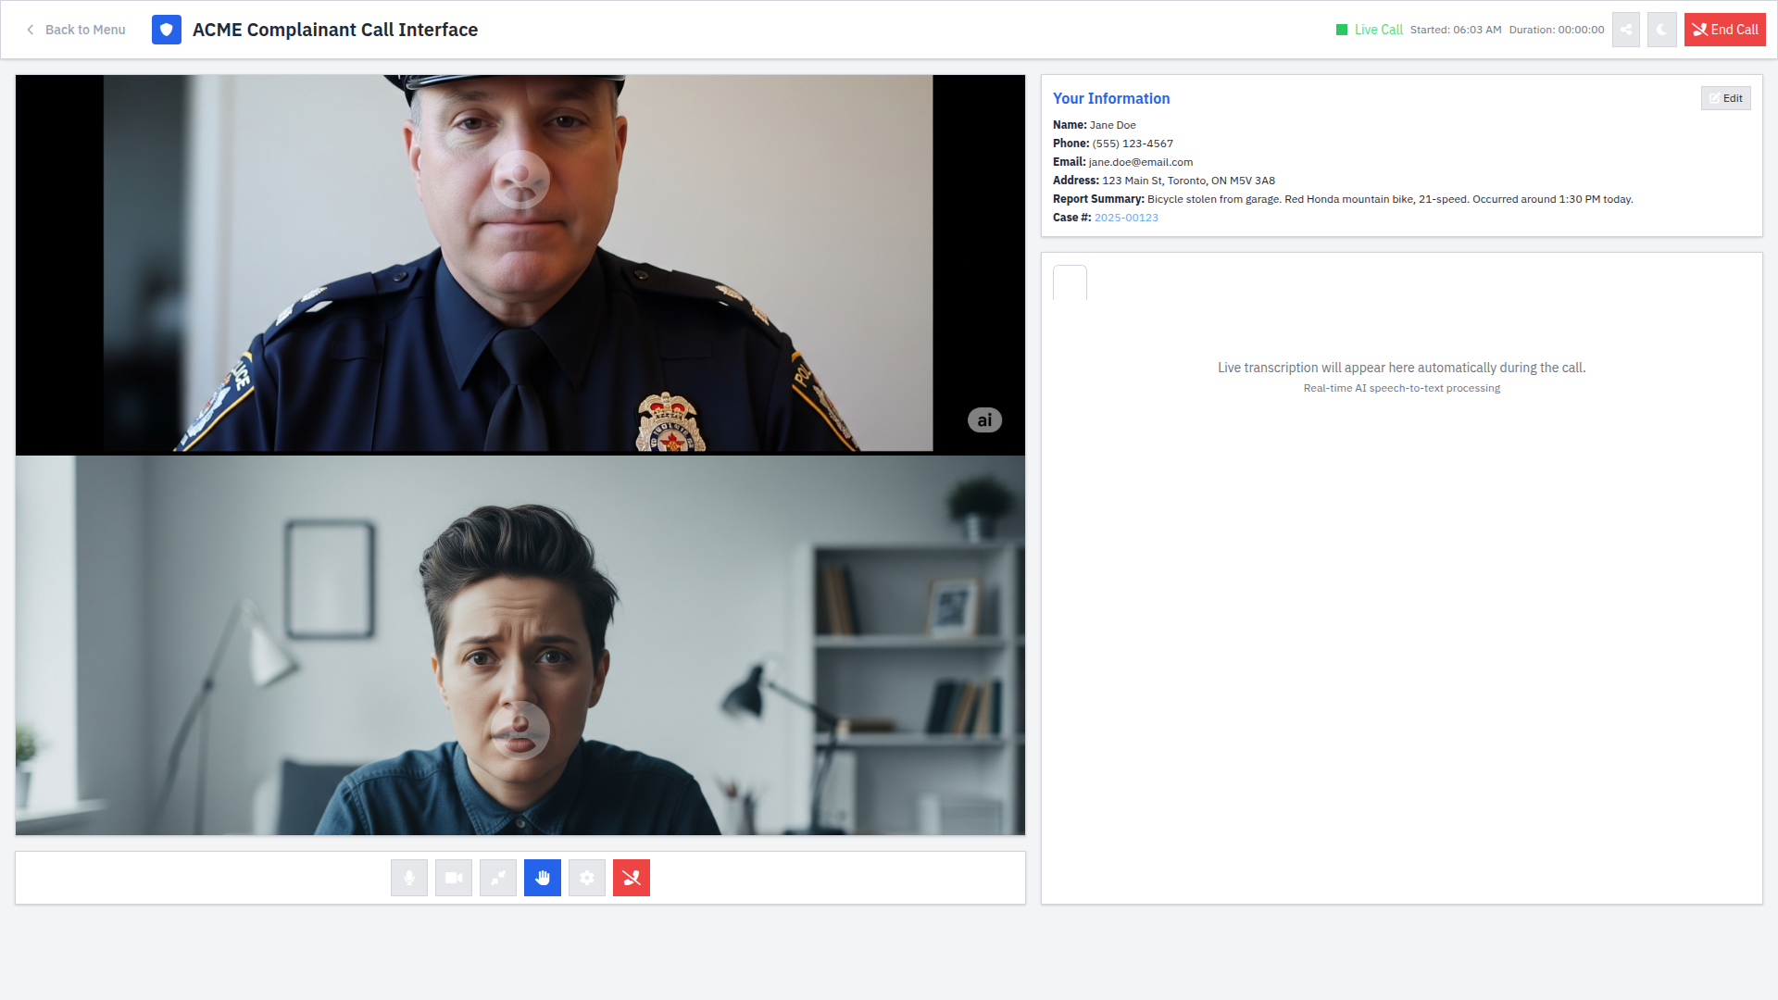The width and height of the screenshot is (1778, 1000).
Task: Open the call settings gear
Action: point(587,877)
